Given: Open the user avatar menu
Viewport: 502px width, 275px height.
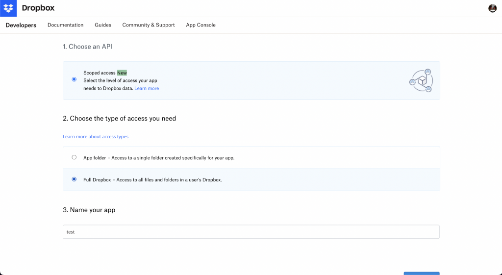Looking at the screenshot, I should coord(492,8).
